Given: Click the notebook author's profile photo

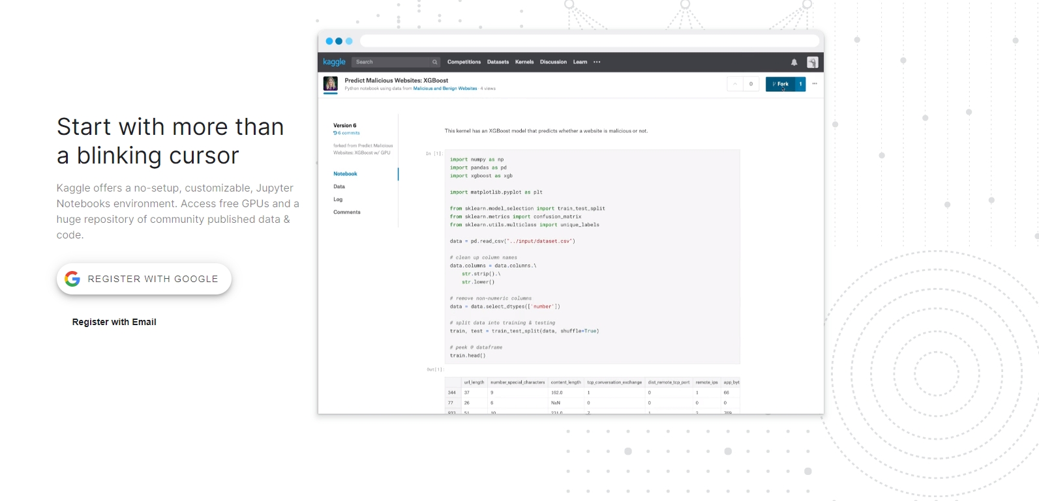Looking at the screenshot, I should 331,84.
